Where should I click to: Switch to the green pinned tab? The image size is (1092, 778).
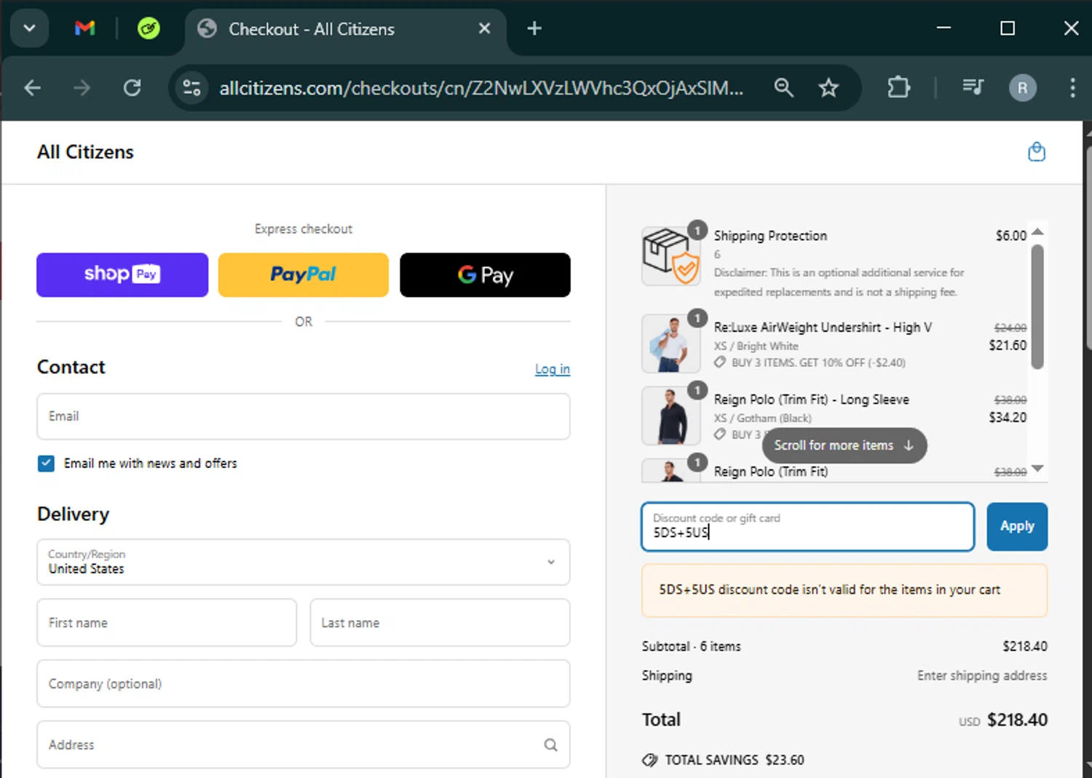(x=149, y=28)
